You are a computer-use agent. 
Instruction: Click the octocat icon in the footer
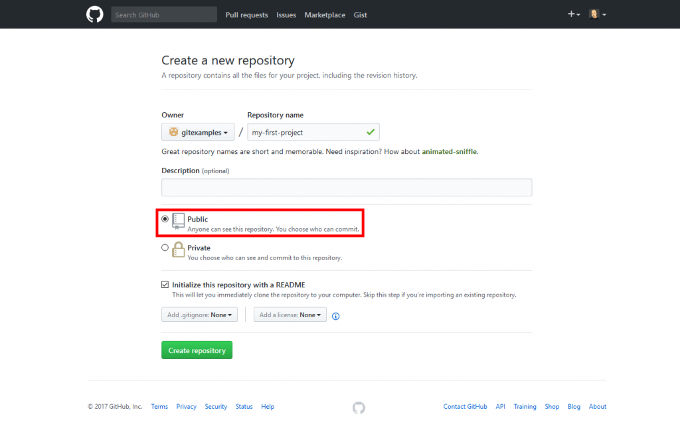pos(359,407)
